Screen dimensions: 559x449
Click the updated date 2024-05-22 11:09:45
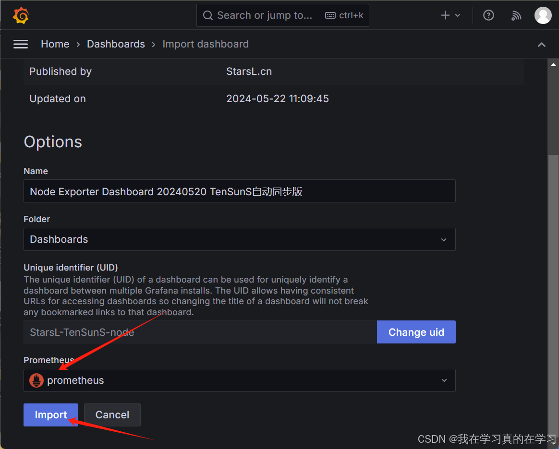coord(278,99)
